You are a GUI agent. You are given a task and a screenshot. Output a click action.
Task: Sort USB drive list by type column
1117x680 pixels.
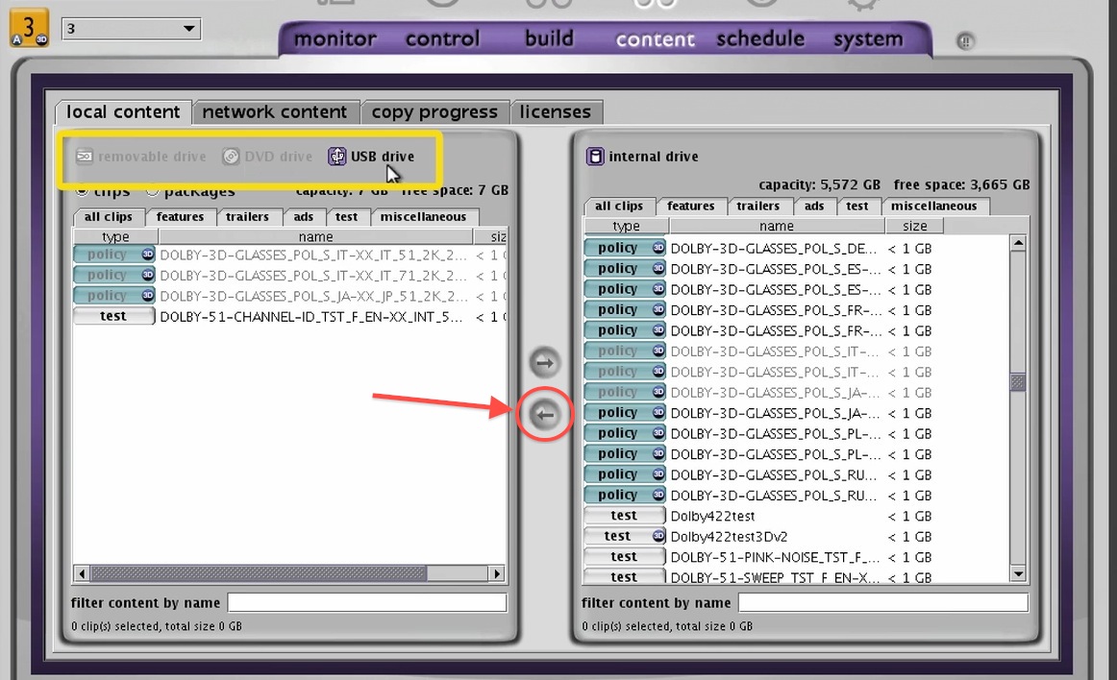click(115, 236)
